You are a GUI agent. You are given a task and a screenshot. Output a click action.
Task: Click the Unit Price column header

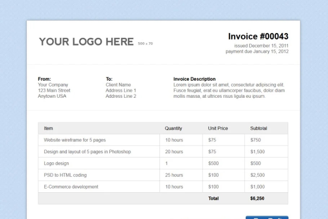coord(218,128)
